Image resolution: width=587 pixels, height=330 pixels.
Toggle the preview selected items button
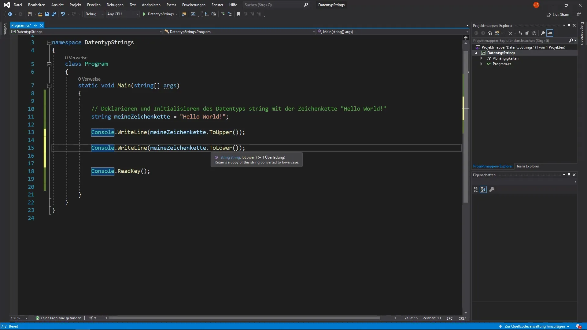(550, 33)
